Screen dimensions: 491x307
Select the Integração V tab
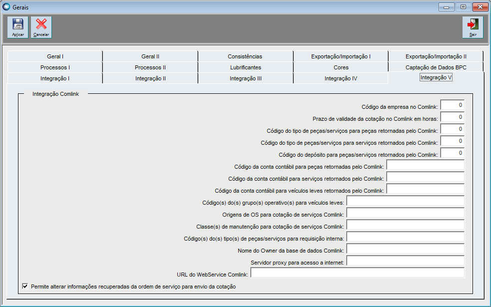pyautogui.click(x=436, y=77)
